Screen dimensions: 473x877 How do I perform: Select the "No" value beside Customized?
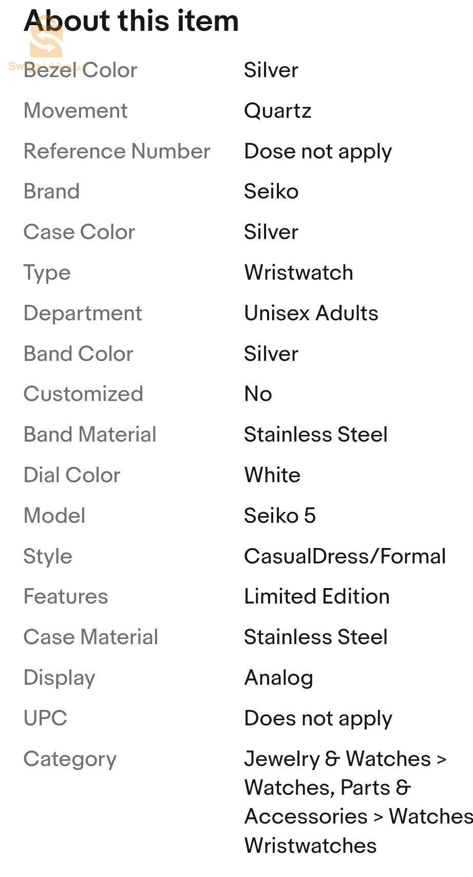(x=258, y=394)
